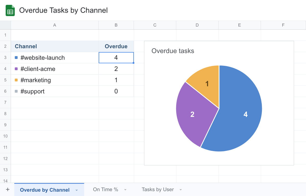Select column F header
Screen dimensions: 306x196
point(283,25)
